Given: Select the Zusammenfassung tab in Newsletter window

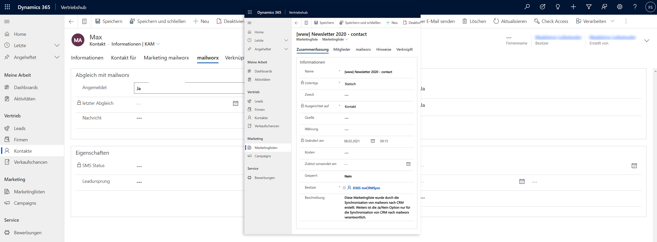Looking at the screenshot, I should (313, 50).
